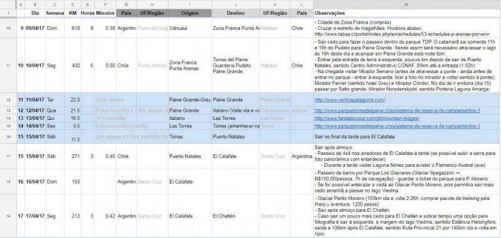Select date cell 09/04/17
The image size is (501, 238).
(x=35, y=28)
